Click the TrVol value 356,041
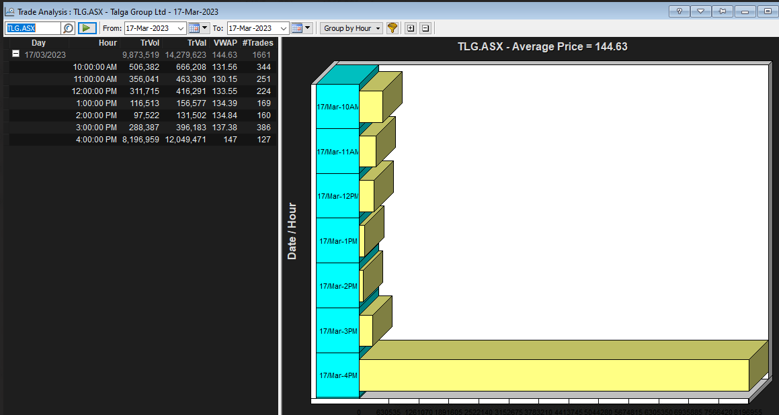779x415 pixels. click(x=144, y=79)
